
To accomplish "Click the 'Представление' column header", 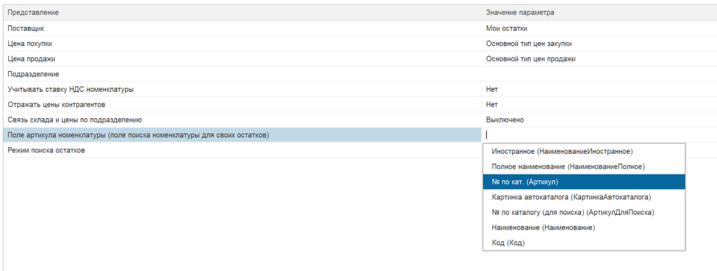I will click(33, 12).
